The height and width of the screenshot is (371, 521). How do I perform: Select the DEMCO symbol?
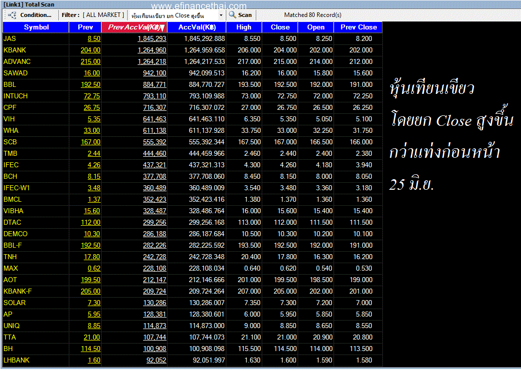pos(15,234)
